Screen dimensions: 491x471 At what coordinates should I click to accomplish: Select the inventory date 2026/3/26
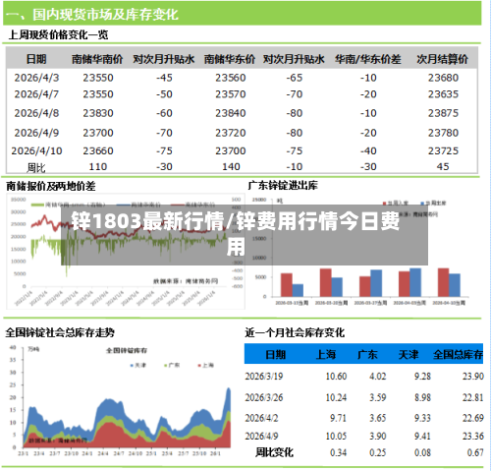(x=264, y=397)
